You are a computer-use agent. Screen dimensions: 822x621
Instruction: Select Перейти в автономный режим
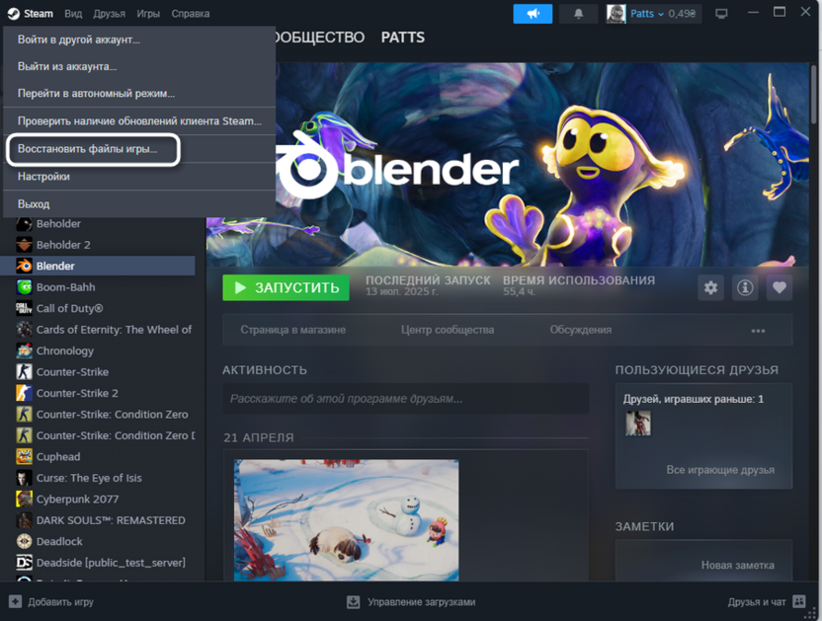[139, 93]
